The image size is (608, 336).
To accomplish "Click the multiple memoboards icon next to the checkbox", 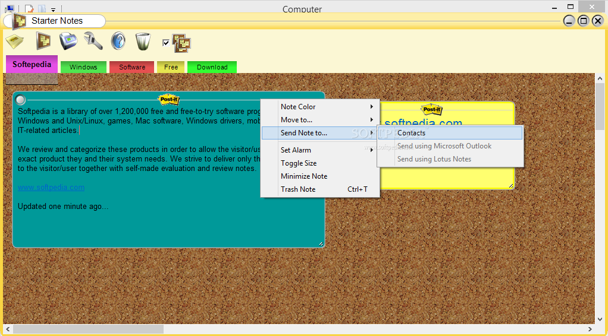I will pyautogui.click(x=181, y=43).
